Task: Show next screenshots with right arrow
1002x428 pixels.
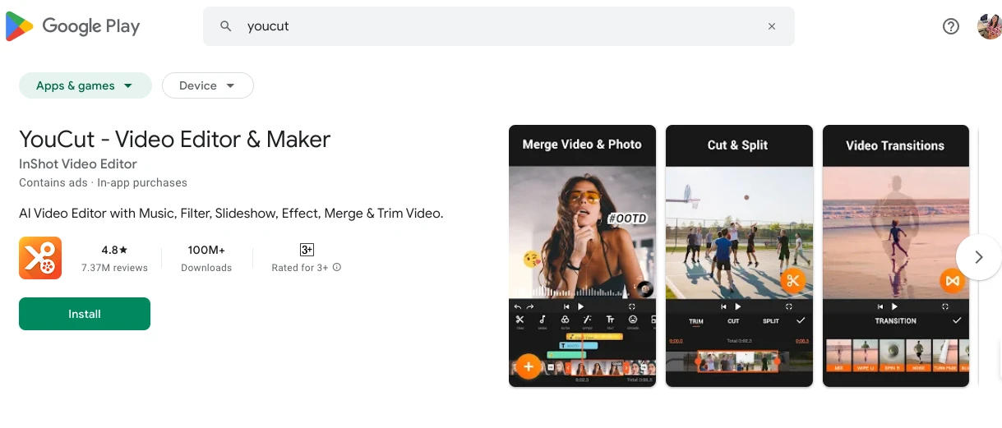Action: [x=978, y=257]
